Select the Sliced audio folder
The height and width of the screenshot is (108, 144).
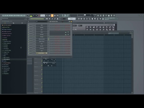tap(6, 68)
